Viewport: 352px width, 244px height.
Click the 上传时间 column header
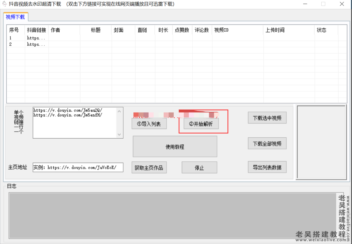(289, 30)
